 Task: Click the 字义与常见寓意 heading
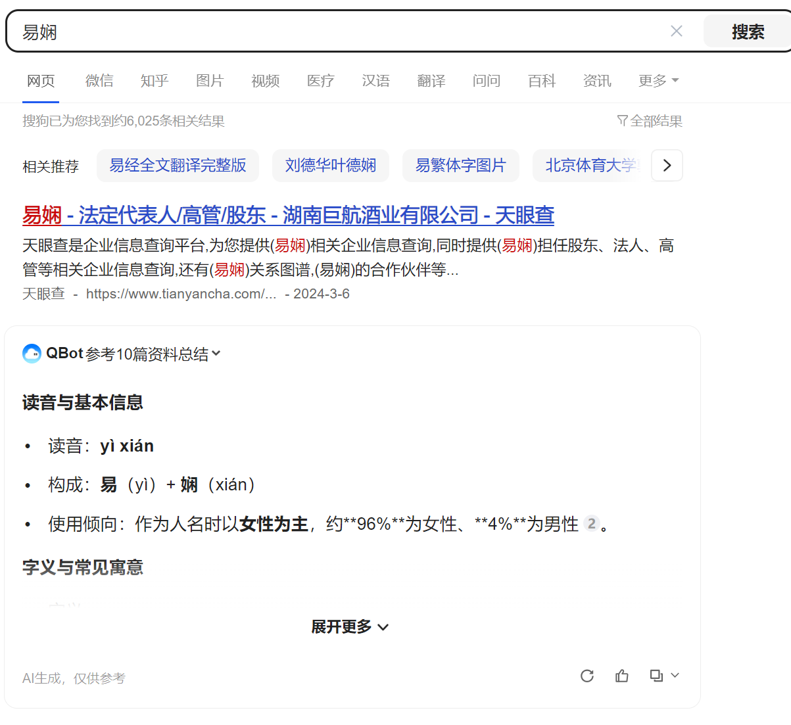[83, 567]
